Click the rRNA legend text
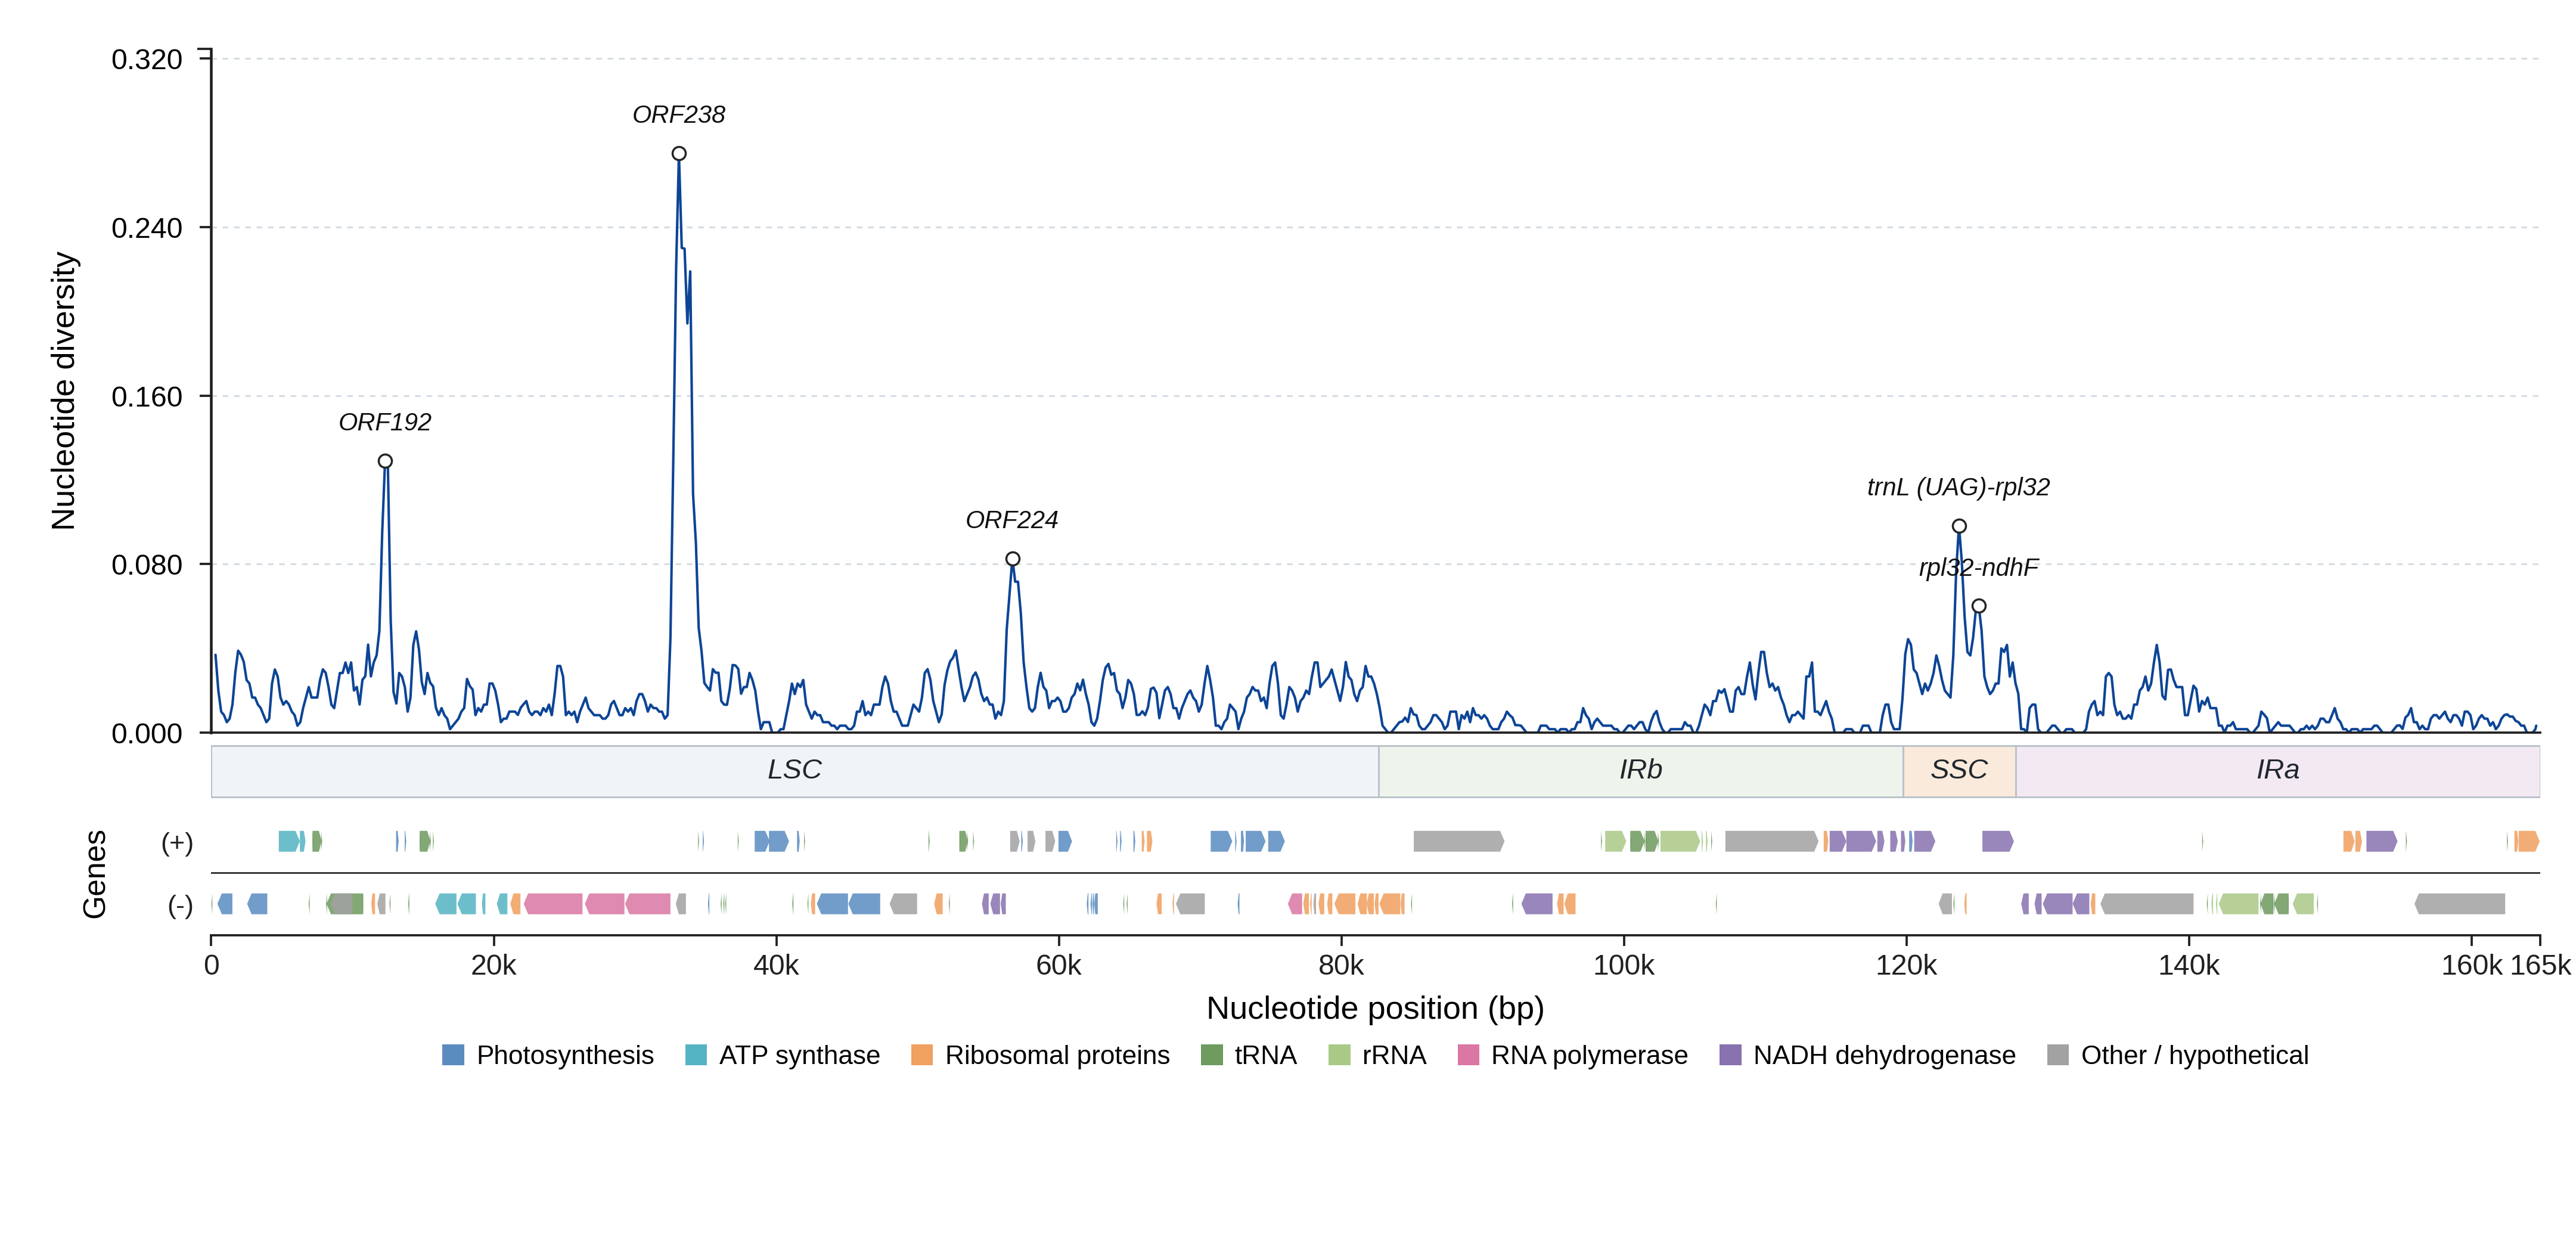 click(1394, 1055)
